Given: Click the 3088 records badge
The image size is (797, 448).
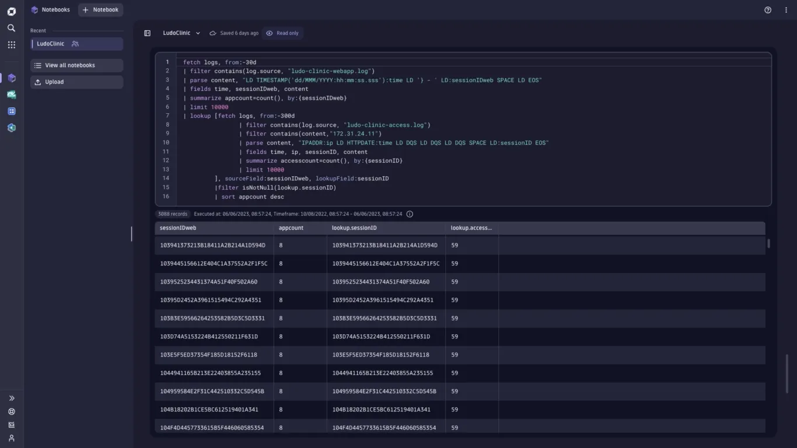Looking at the screenshot, I should pos(173,214).
